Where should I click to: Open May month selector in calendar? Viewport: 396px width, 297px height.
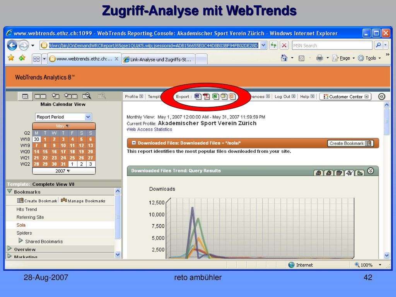pyautogui.click(x=64, y=126)
